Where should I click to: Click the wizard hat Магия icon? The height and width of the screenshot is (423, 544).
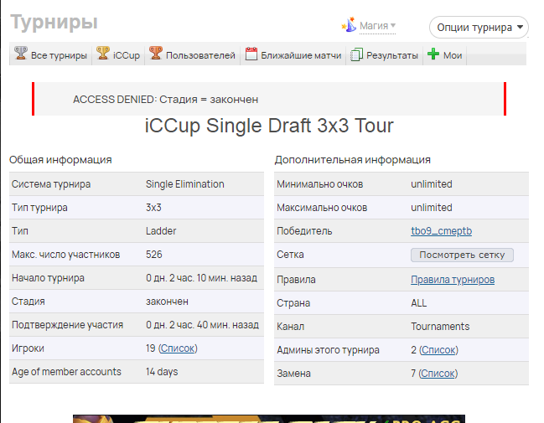click(349, 24)
